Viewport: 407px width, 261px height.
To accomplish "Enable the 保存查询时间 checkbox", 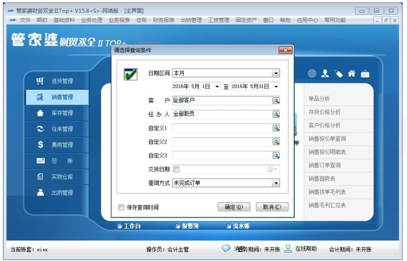I will point(121,208).
